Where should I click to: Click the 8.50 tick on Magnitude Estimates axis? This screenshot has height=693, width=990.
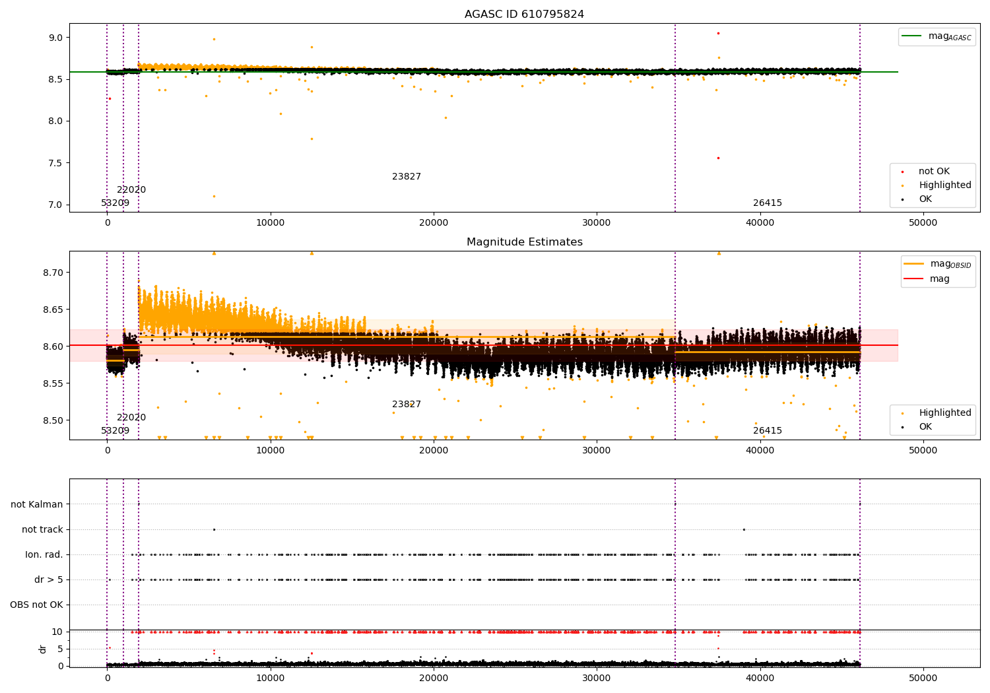pos(53,421)
